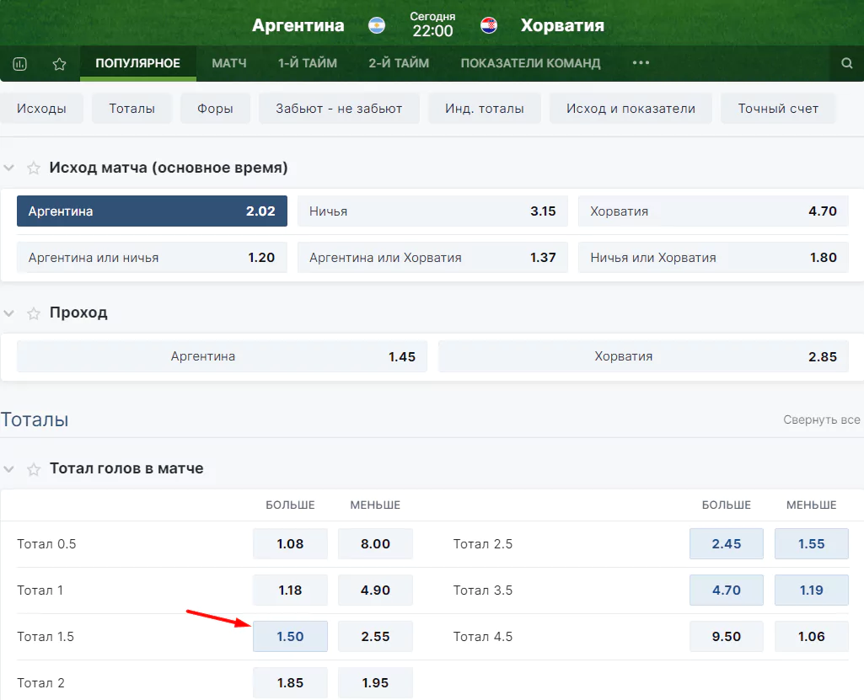Click the Свернуть все link
The height and width of the screenshot is (700, 864).
click(x=822, y=419)
